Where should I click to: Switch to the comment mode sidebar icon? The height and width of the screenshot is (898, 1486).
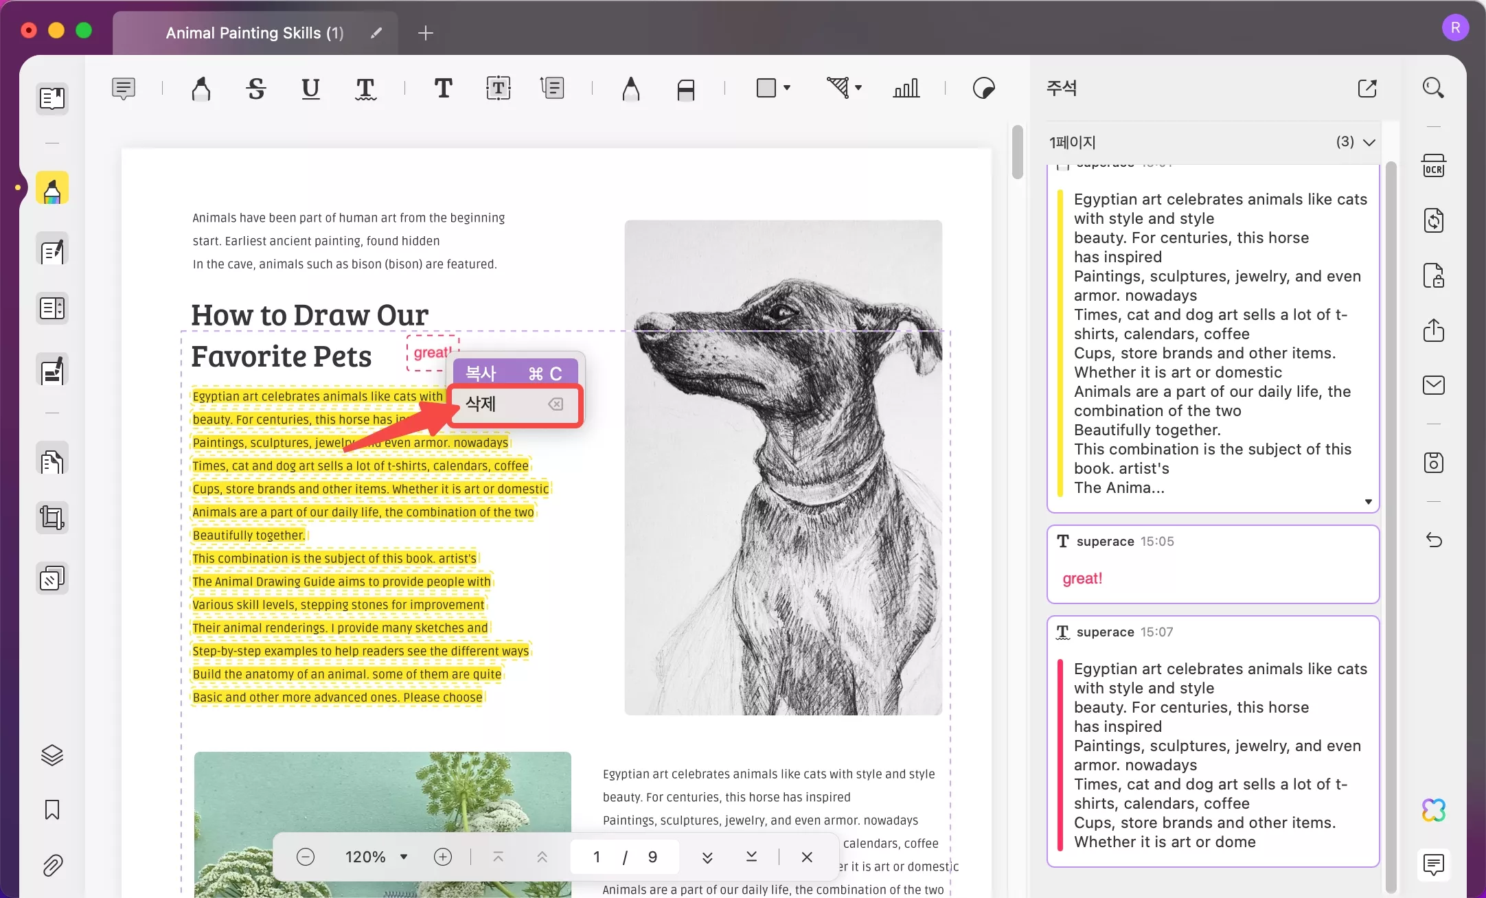pos(52,188)
